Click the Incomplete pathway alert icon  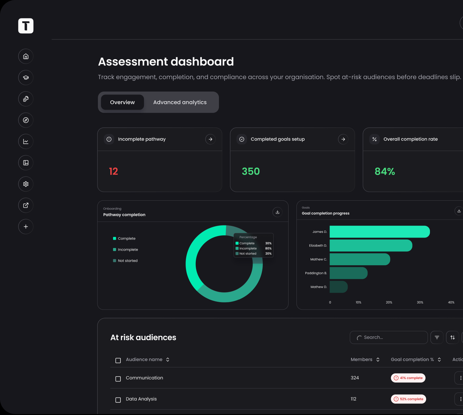coord(109,139)
